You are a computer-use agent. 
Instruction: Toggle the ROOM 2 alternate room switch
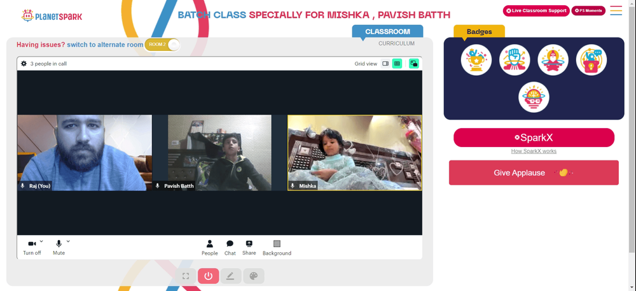tap(162, 45)
